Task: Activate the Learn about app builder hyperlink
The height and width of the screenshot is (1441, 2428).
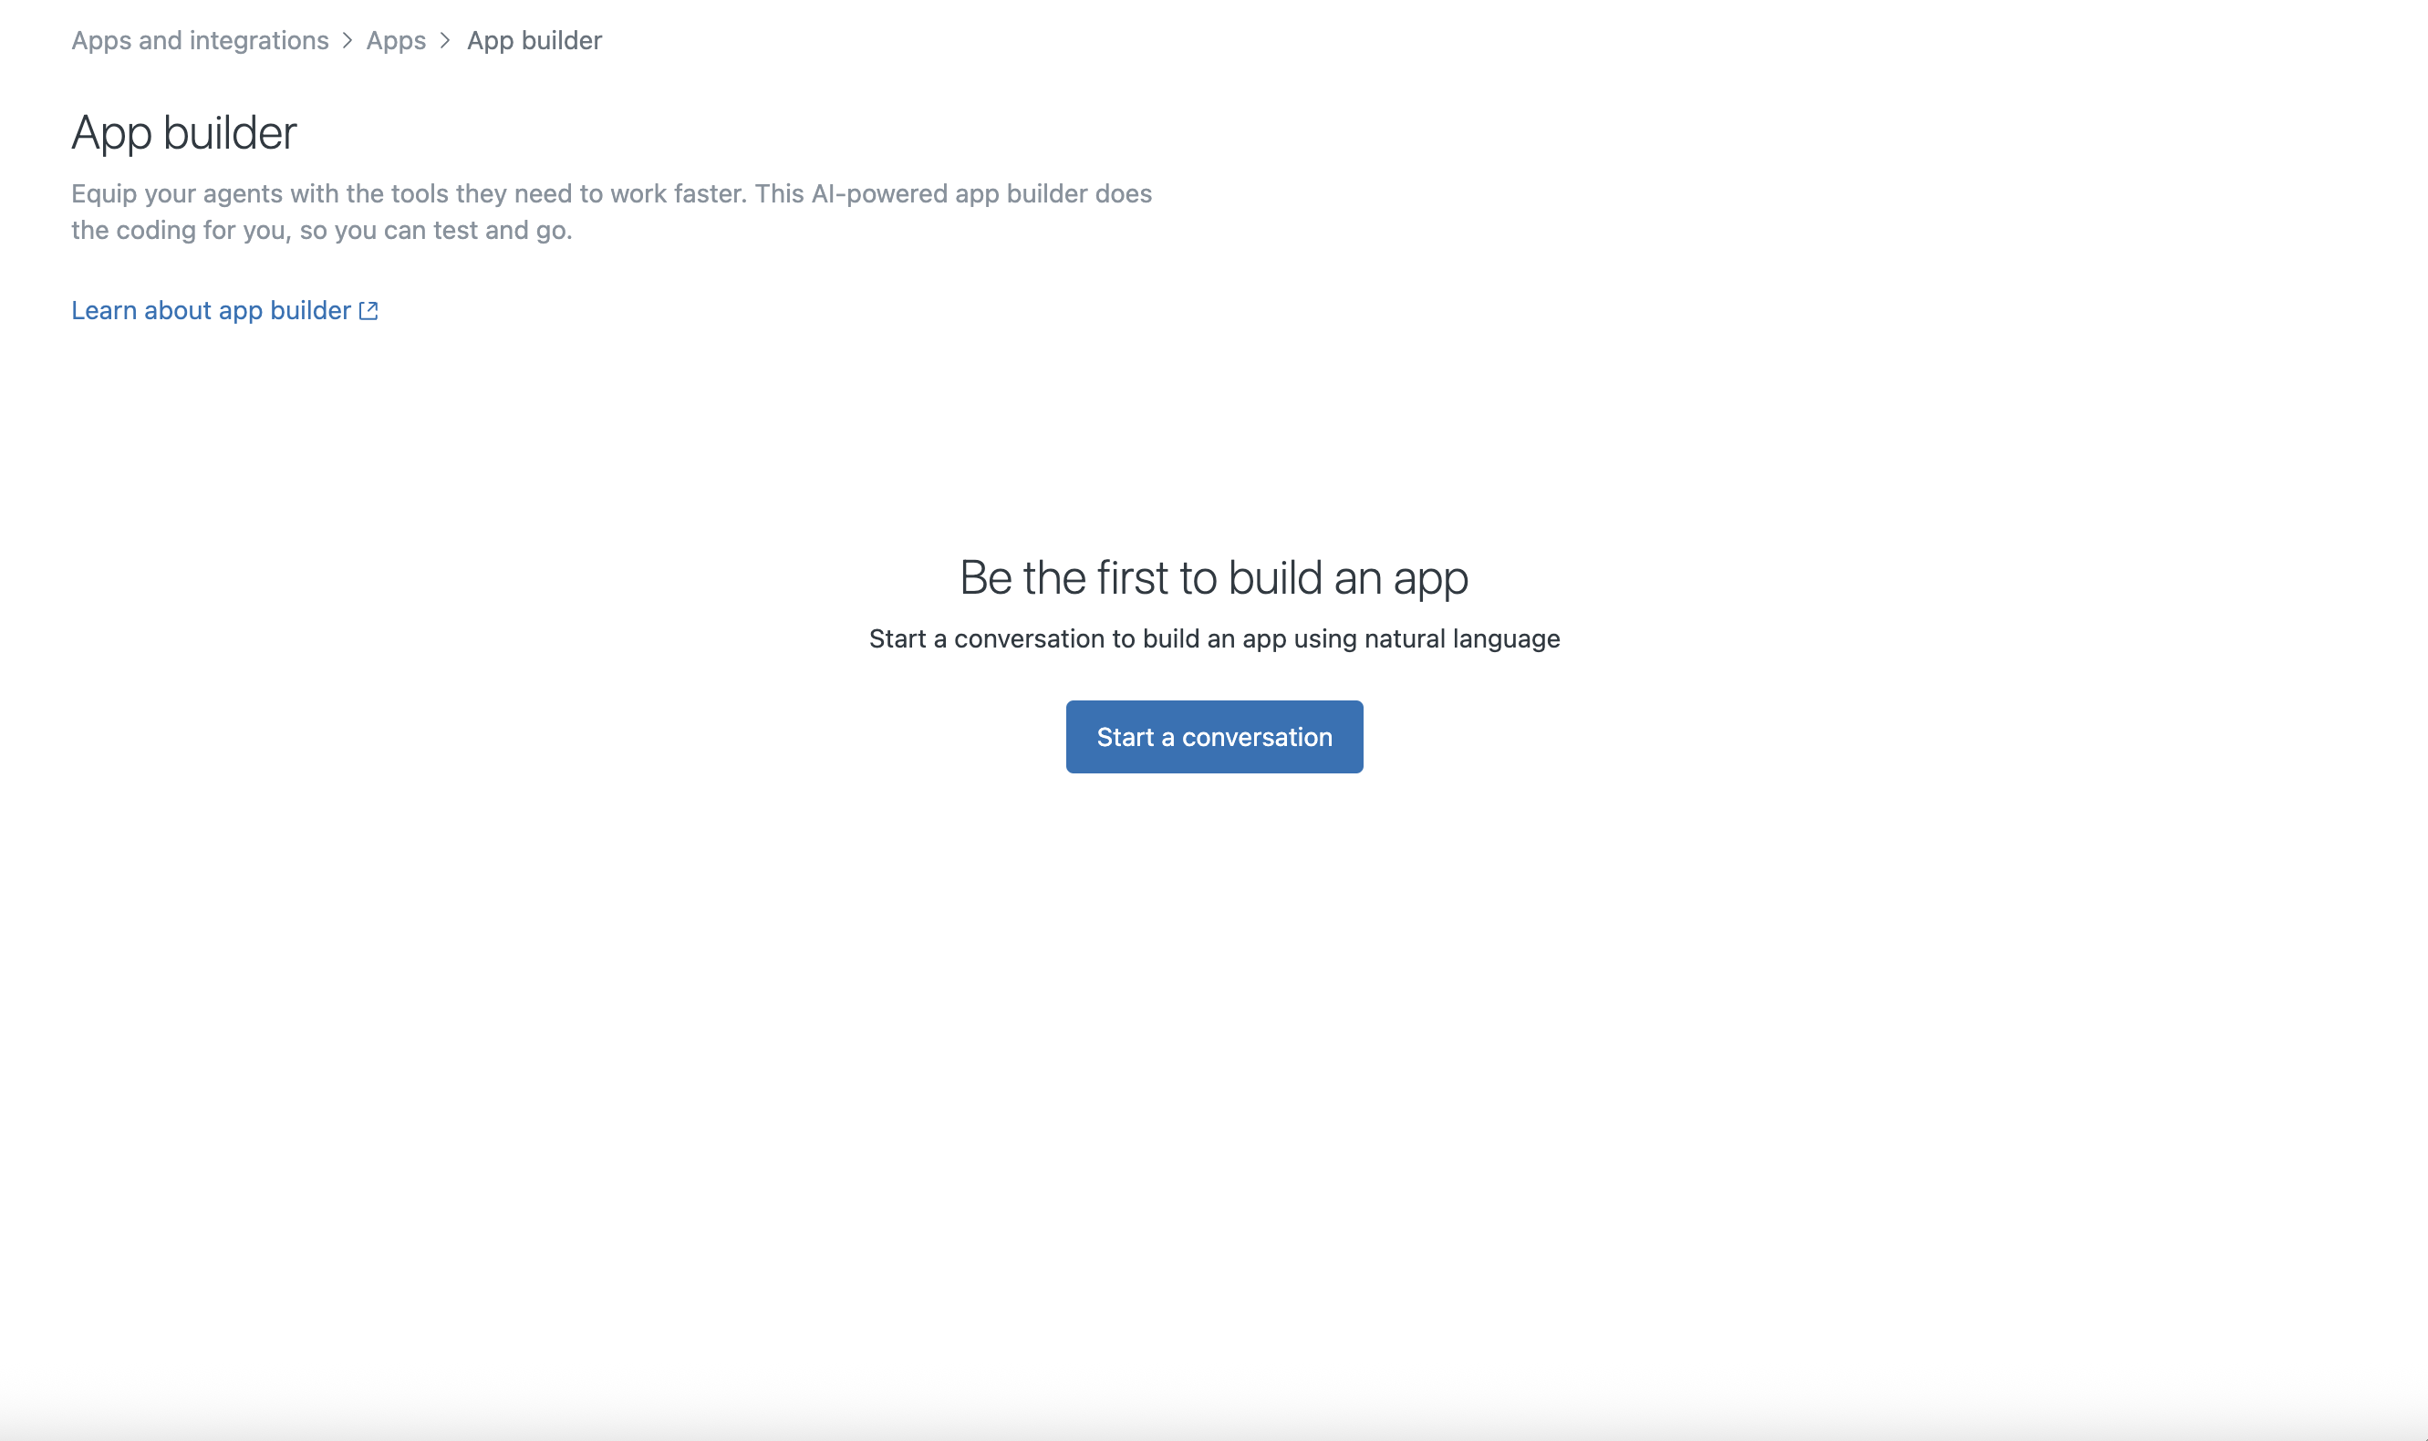Action: pyautogui.click(x=210, y=310)
